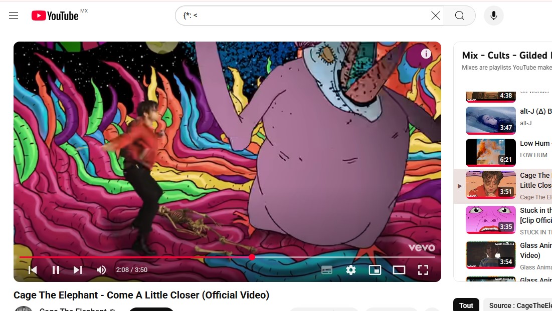The height and width of the screenshot is (311, 552).
Task: Show video info cards icon
Action: click(x=426, y=54)
